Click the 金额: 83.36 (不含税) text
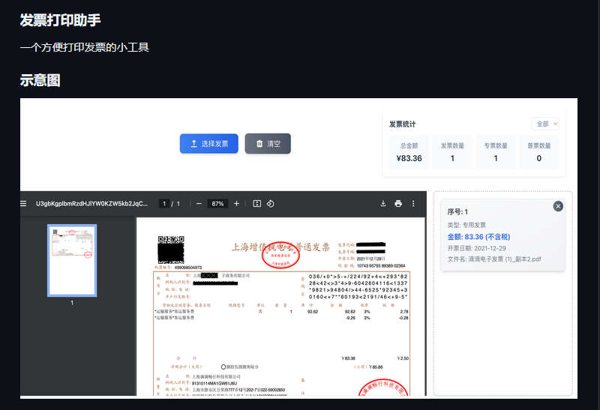The height and width of the screenshot is (410, 600). tap(478, 237)
